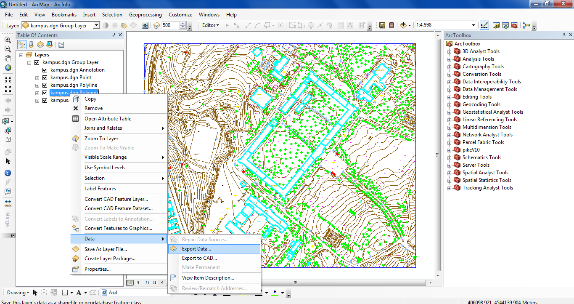Select Data Management Tools toolbox

coord(490,89)
